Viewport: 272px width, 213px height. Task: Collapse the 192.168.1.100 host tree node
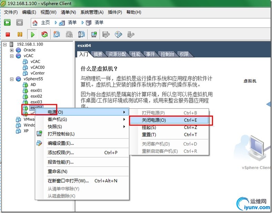pyautogui.click(x=5, y=44)
